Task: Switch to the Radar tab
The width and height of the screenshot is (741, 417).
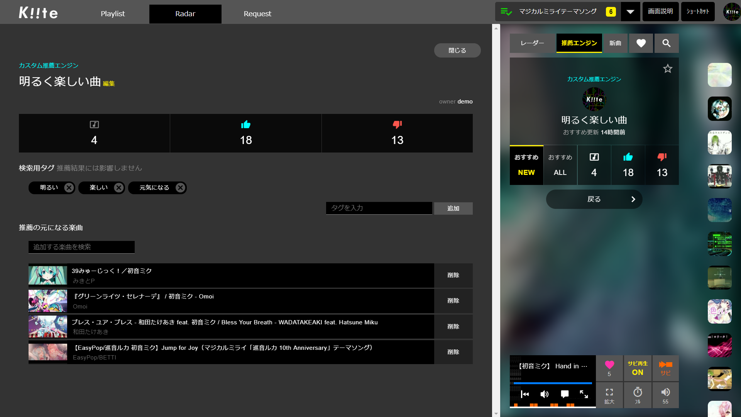Action: [185, 14]
